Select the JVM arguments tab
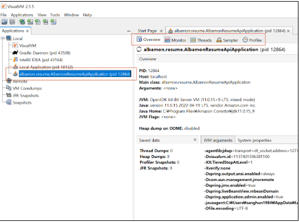This screenshot has width=299, height=222. (x=218, y=140)
